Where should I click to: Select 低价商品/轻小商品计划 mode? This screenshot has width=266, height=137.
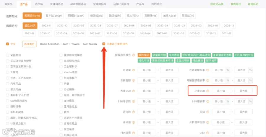[x=196, y=55]
